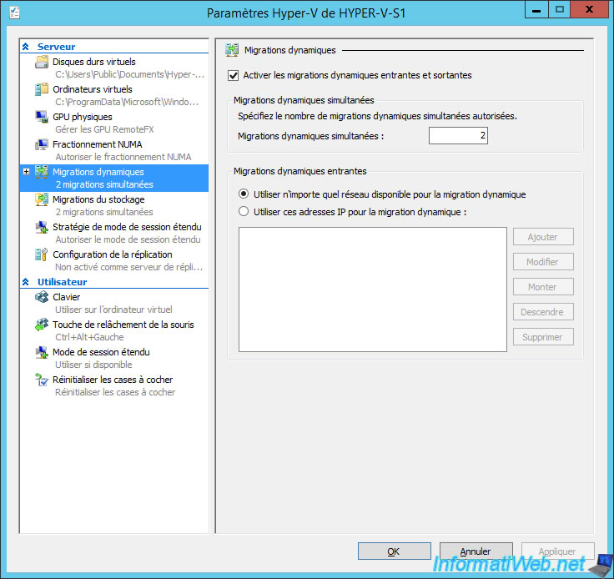Click the '2 migrations simultanées' text under Migrations du stockage
The image size is (614, 579).
(104, 212)
